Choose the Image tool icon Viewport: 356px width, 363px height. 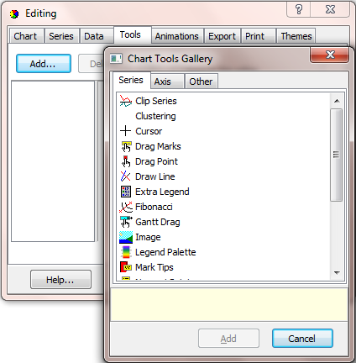pyautogui.click(x=126, y=237)
